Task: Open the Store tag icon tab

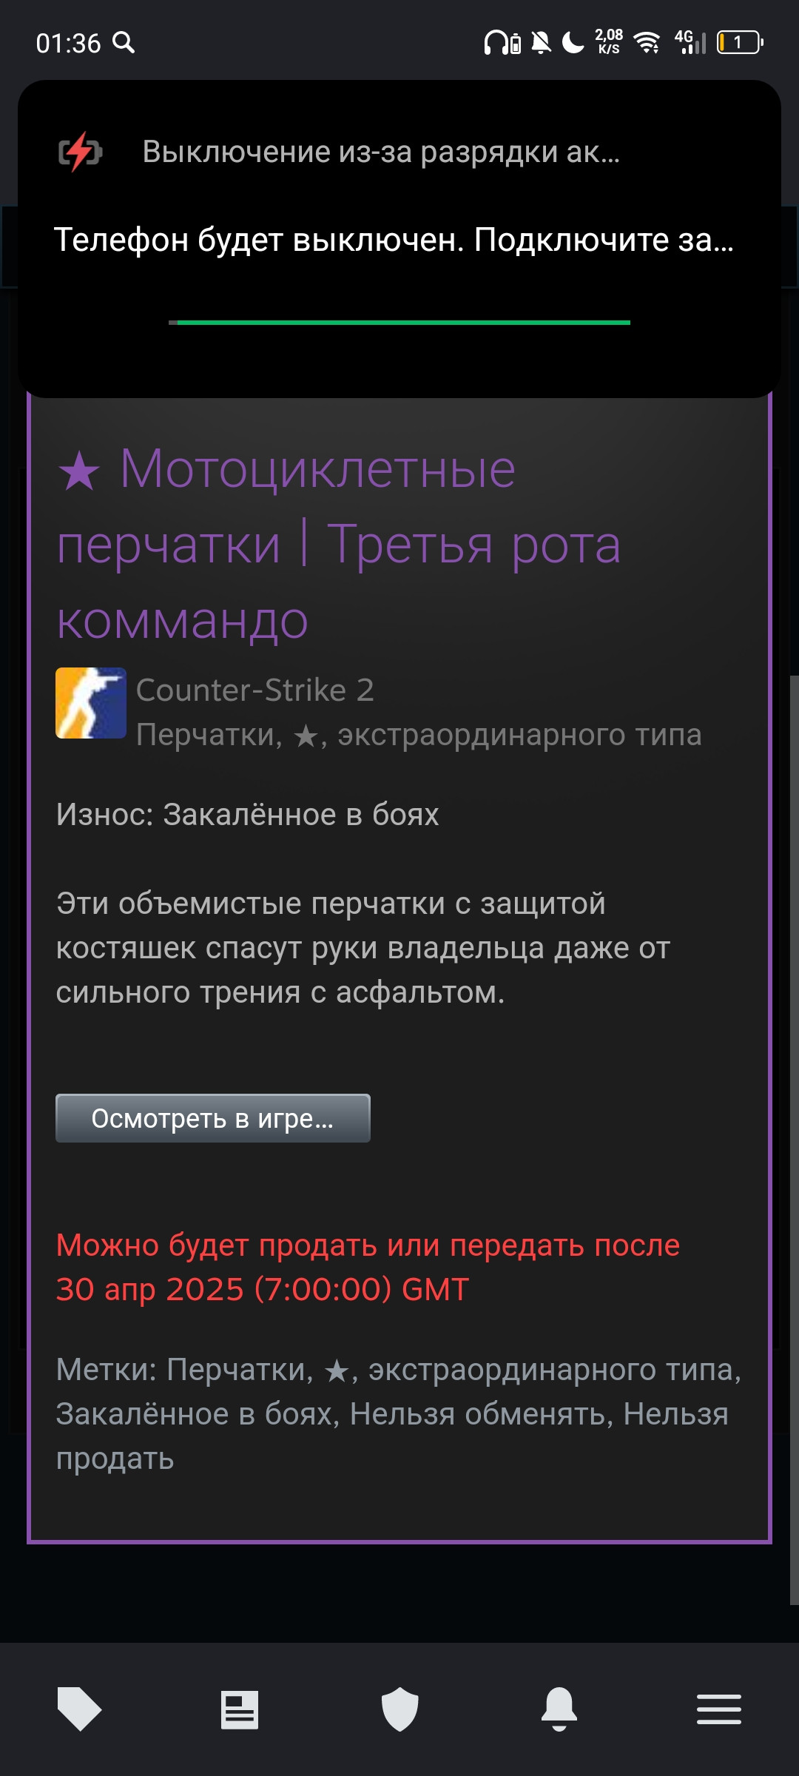Action: pyautogui.click(x=80, y=1709)
